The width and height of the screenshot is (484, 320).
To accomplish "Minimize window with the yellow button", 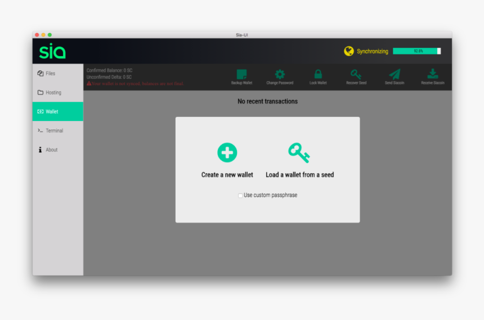I will pos(43,35).
